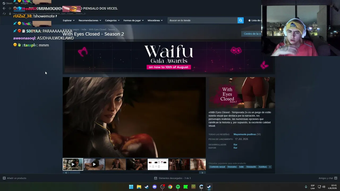The image size is (340, 191).
Task: Open Spotify from the taskbar
Action: click(x=178, y=187)
